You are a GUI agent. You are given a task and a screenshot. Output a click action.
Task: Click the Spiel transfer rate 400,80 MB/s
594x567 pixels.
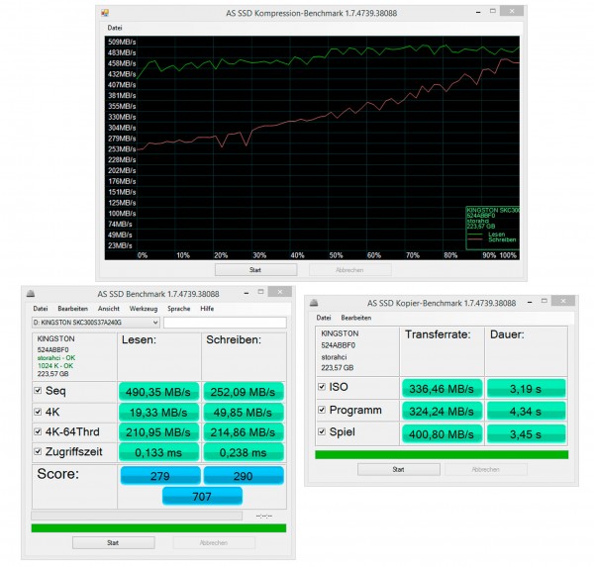[442, 433]
